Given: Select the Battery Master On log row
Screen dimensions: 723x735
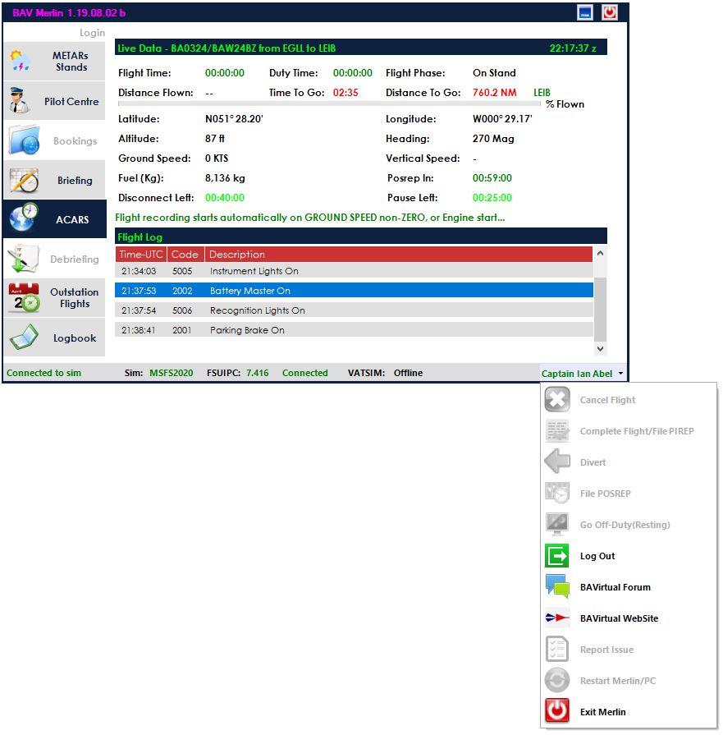Looking at the screenshot, I should pyautogui.click(x=354, y=291).
